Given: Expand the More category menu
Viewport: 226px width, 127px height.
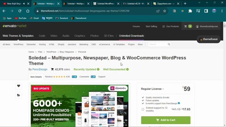Looking at the screenshot, I should (x=140, y=44).
